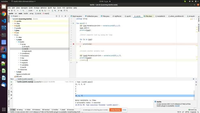Click warnings indicator in editor corner

[192, 19]
